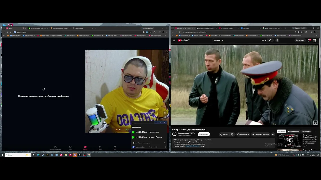The width and height of the screenshot is (321, 180).
Task: Open the Кинокомпания СТВ channel avatar
Action: click(174, 134)
